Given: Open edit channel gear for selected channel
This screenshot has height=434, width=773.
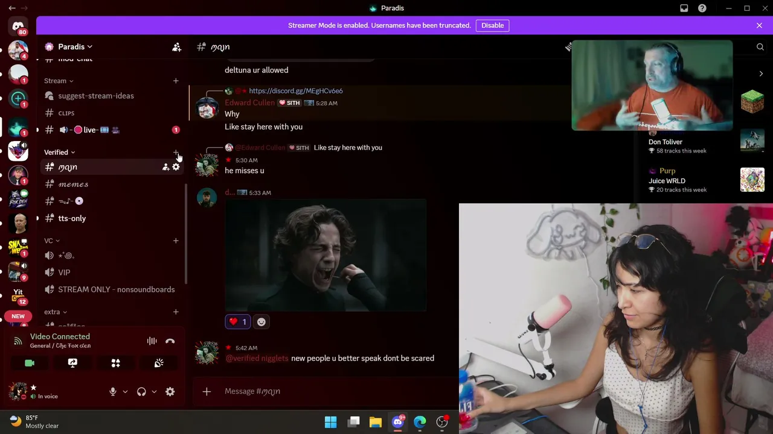Looking at the screenshot, I should 176,167.
